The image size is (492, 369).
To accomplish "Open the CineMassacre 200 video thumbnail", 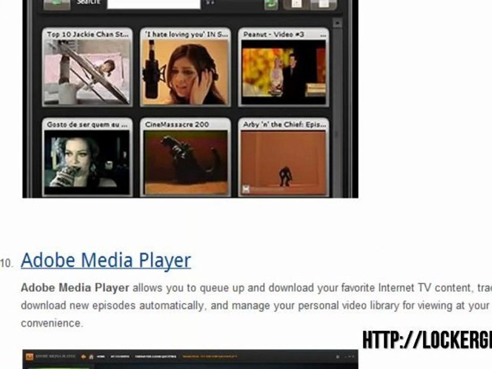I will click(x=185, y=162).
